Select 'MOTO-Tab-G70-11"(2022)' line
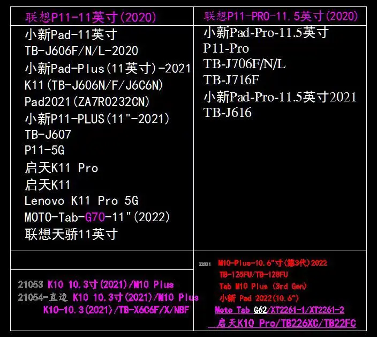Viewport: 377px width, 337px height. tap(97, 217)
